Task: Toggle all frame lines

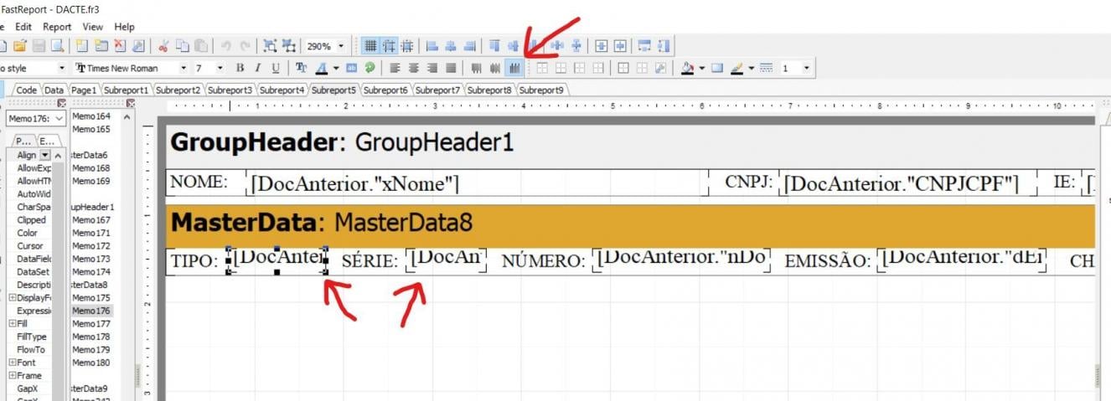Action: (x=623, y=68)
